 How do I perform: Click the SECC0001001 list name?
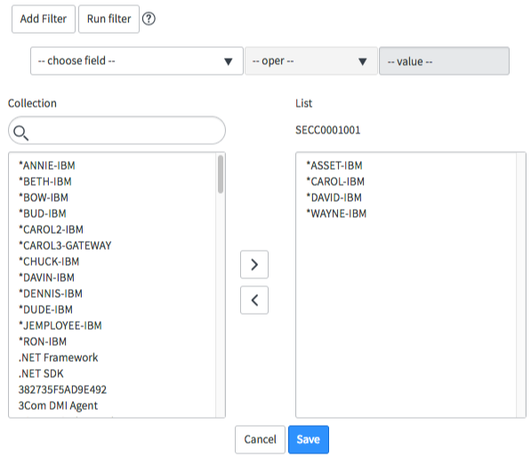click(x=328, y=131)
